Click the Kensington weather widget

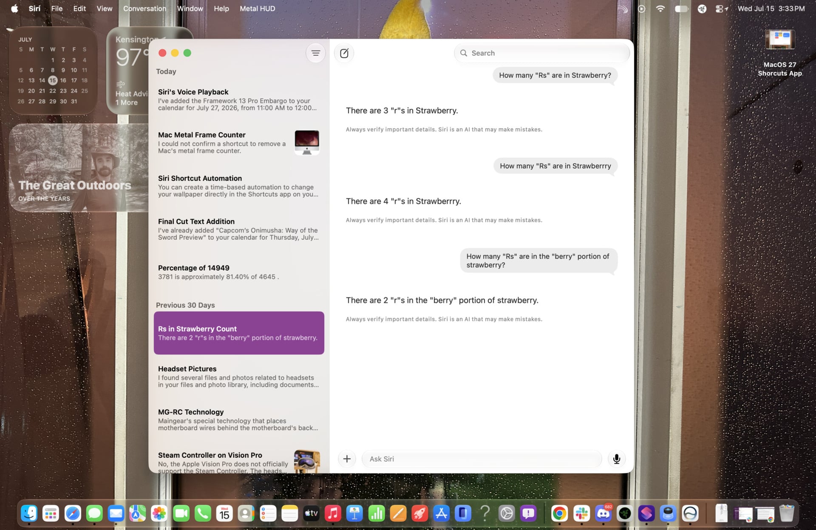(127, 71)
